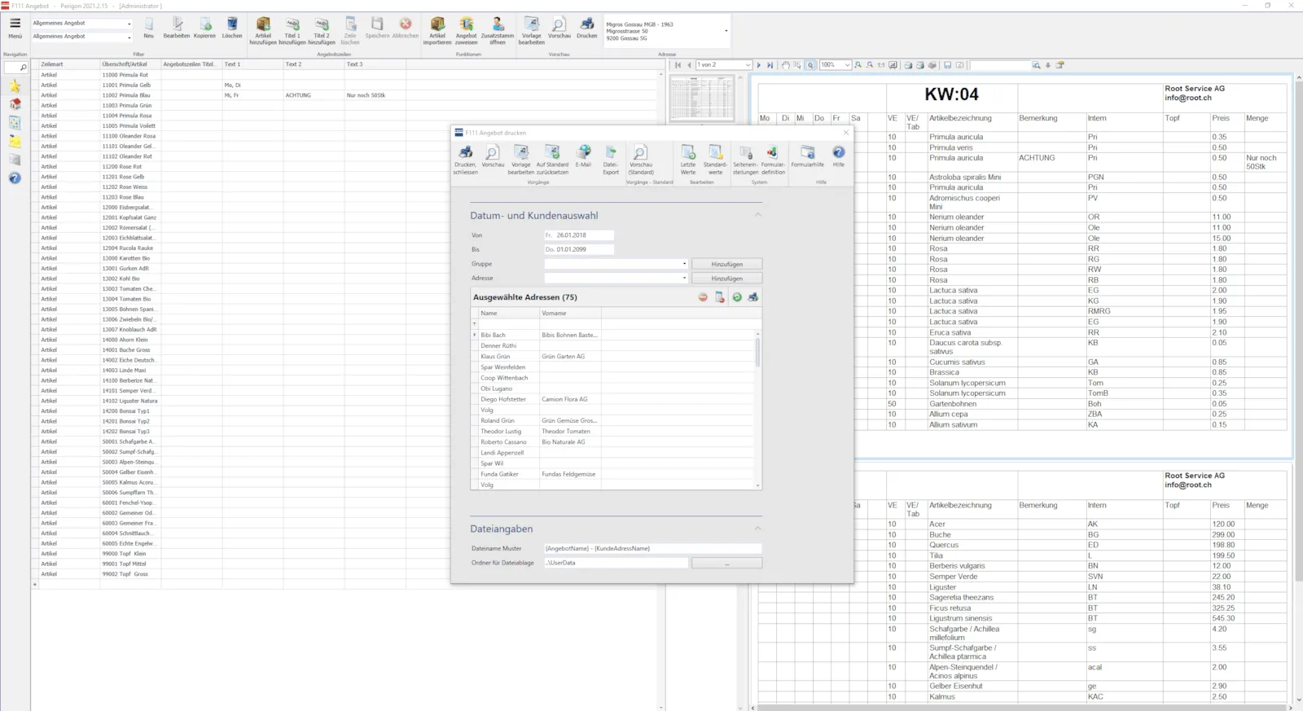The width and height of the screenshot is (1303, 711).
Task: Click the Dateiname Muster field
Action: [653, 548]
